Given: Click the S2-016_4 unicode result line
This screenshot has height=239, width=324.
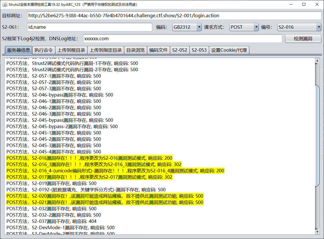Looking at the screenshot, I should pos(115,171).
